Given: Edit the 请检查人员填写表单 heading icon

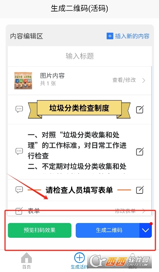Looking at the screenshot, I should pyautogui.click(x=140, y=190).
